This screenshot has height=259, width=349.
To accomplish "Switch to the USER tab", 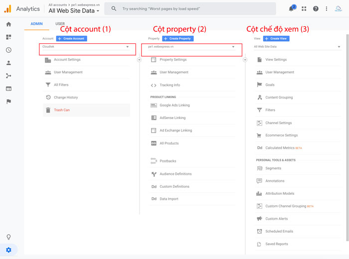I will [60, 24].
